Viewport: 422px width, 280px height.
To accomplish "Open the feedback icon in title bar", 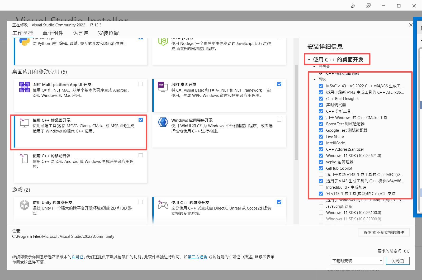I will pos(368,6).
